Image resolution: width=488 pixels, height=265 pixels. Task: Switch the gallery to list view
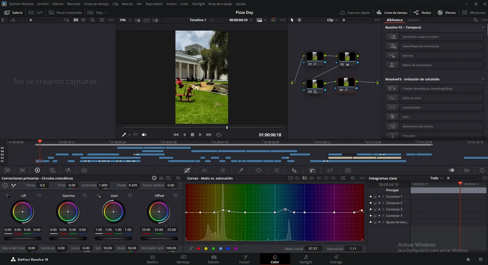click(83, 20)
